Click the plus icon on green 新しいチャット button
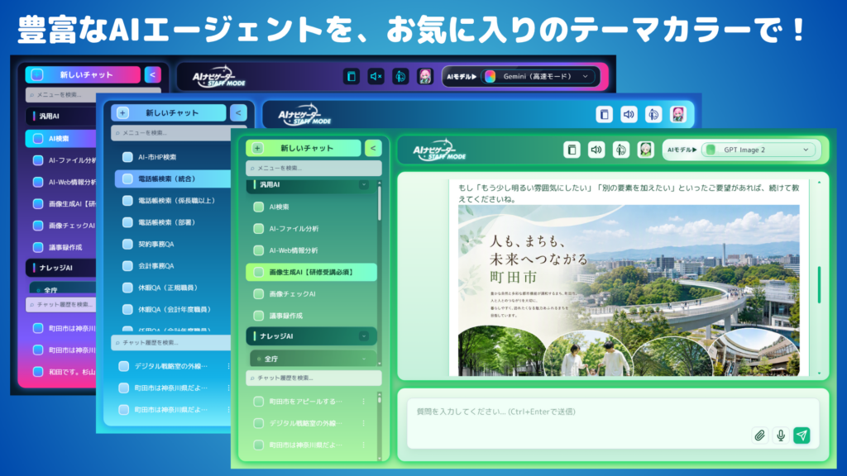The image size is (847, 476). [x=258, y=148]
